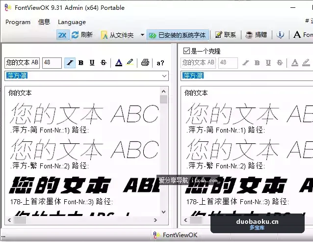Click the donate (捐赠) coffee icon

pyautogui.click(x=249, y=35)
